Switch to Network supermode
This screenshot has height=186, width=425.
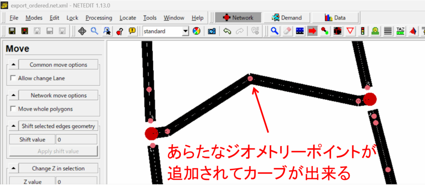238,17
